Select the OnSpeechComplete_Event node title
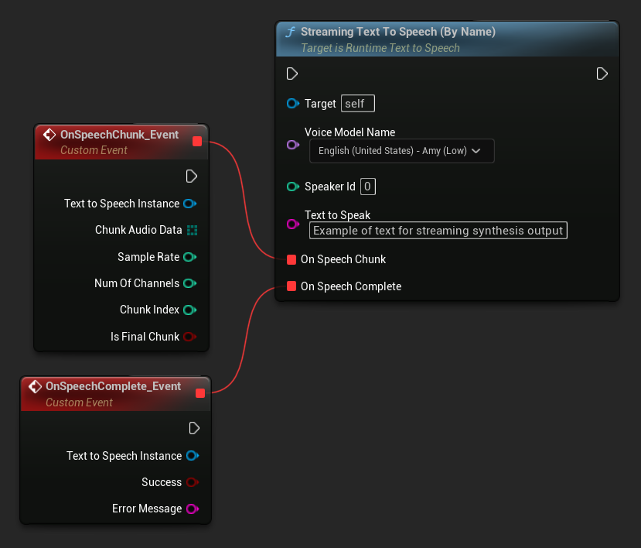 click(113, 386)
